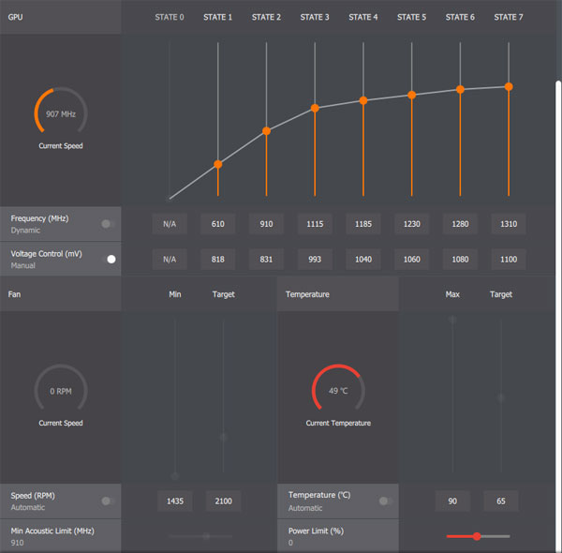
Task: Click the STATE 7 column header
Action: click(509, 17)
